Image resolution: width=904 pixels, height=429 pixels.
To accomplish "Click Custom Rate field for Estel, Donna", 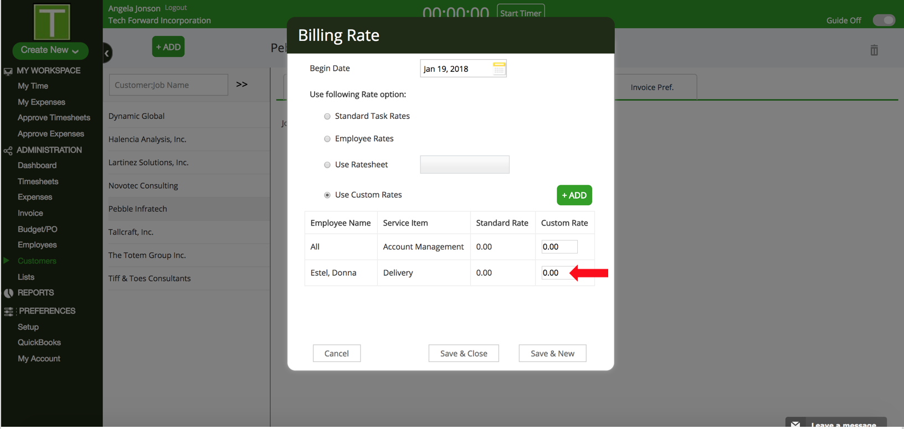I will (559, 273).
